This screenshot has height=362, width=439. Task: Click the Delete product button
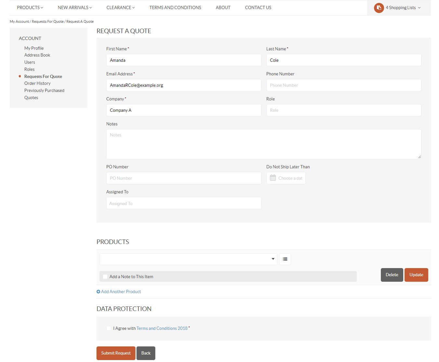pos(392,275)
